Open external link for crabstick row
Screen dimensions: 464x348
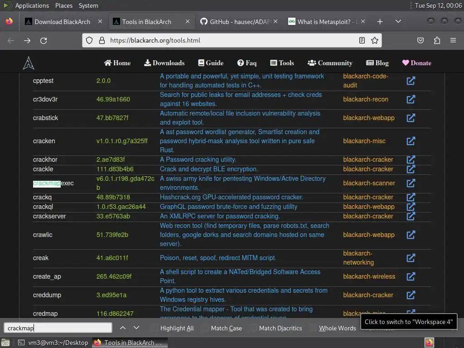pyautogui.click(x=411, y=118)
